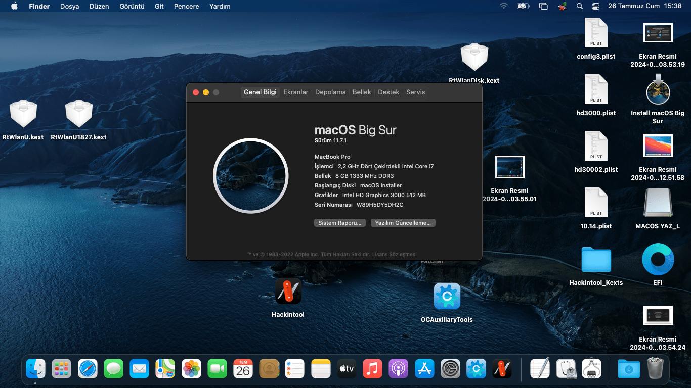
Task: Select Ekran Resmi 03.55.01 thumbnail
Action: [x=509, y=167]
